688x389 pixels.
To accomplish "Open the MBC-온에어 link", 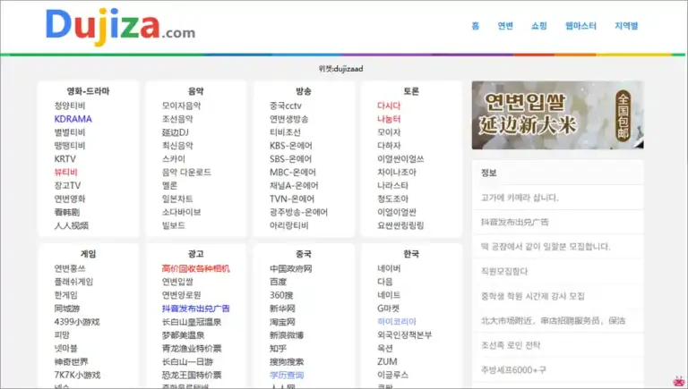I will (x=293, y=173).
